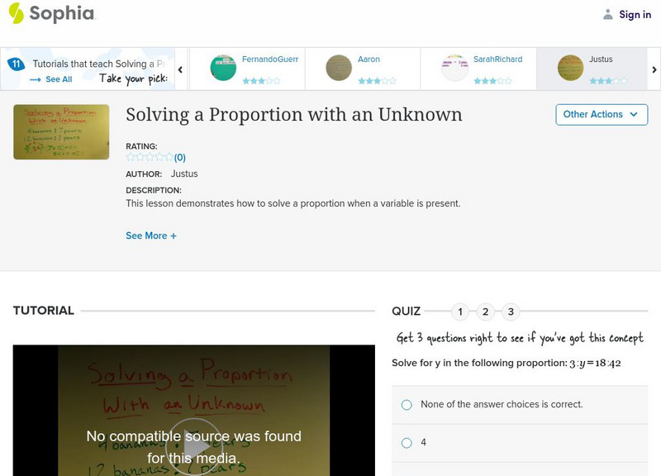The height and width of the screenshot is (476, 661).
Task: Click the quiz question proportion text
Action: pos(506,363)
